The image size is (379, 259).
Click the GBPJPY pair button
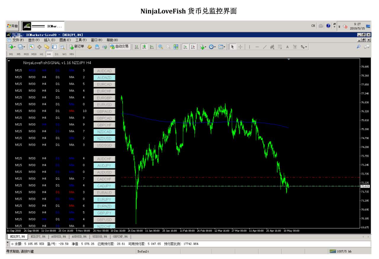coord(105,213)
